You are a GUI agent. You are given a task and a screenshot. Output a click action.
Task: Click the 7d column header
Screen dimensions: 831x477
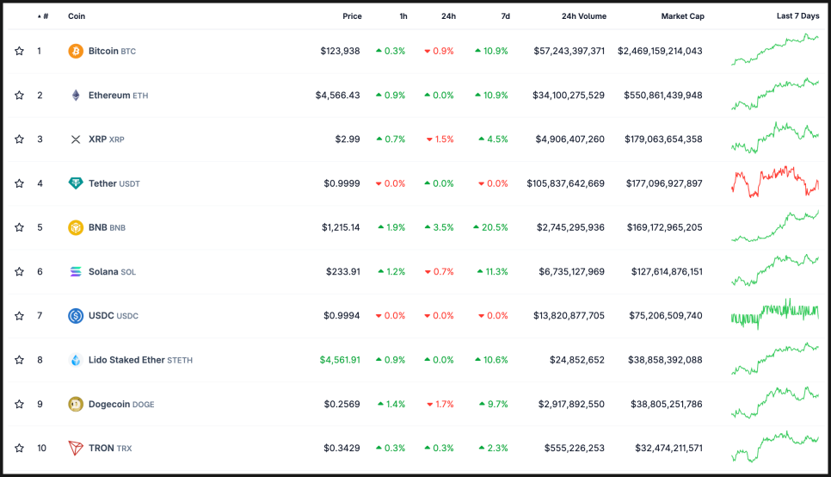[505, 16]
